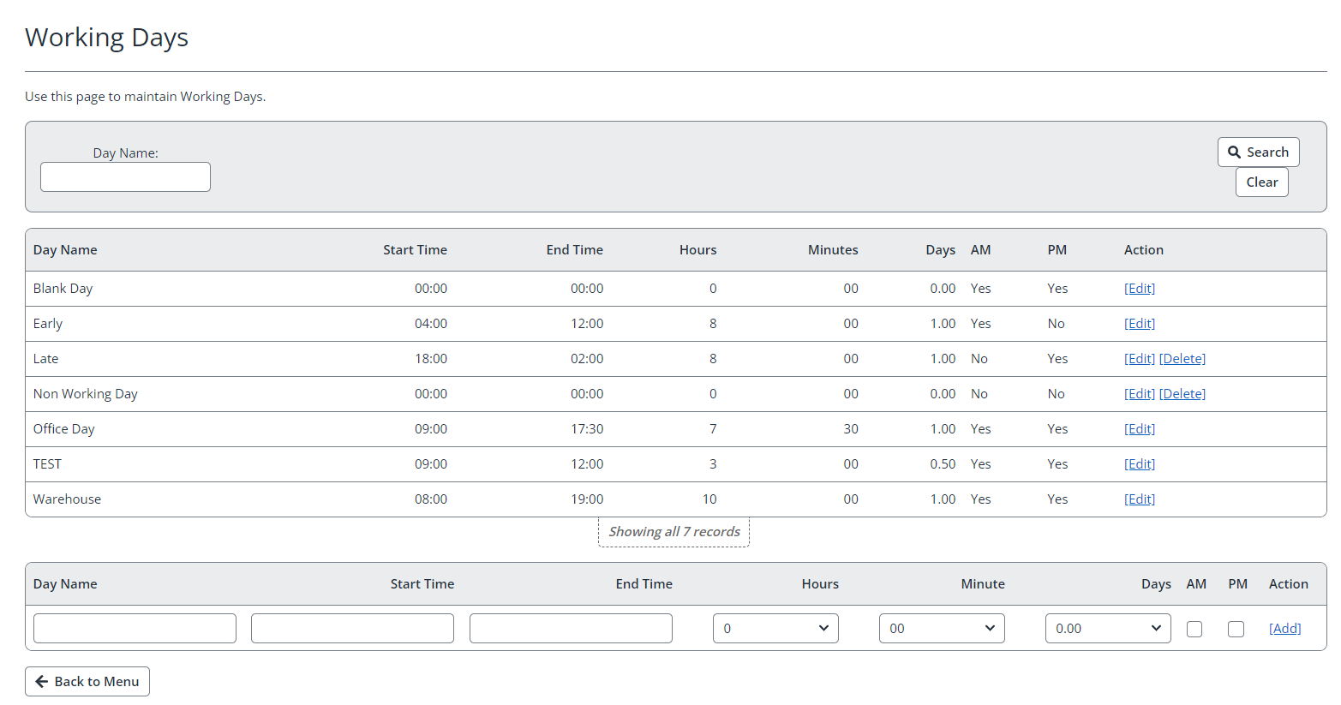Edit the Office Day record
Screen dimensions: 1341x705
click(1139, 429)
